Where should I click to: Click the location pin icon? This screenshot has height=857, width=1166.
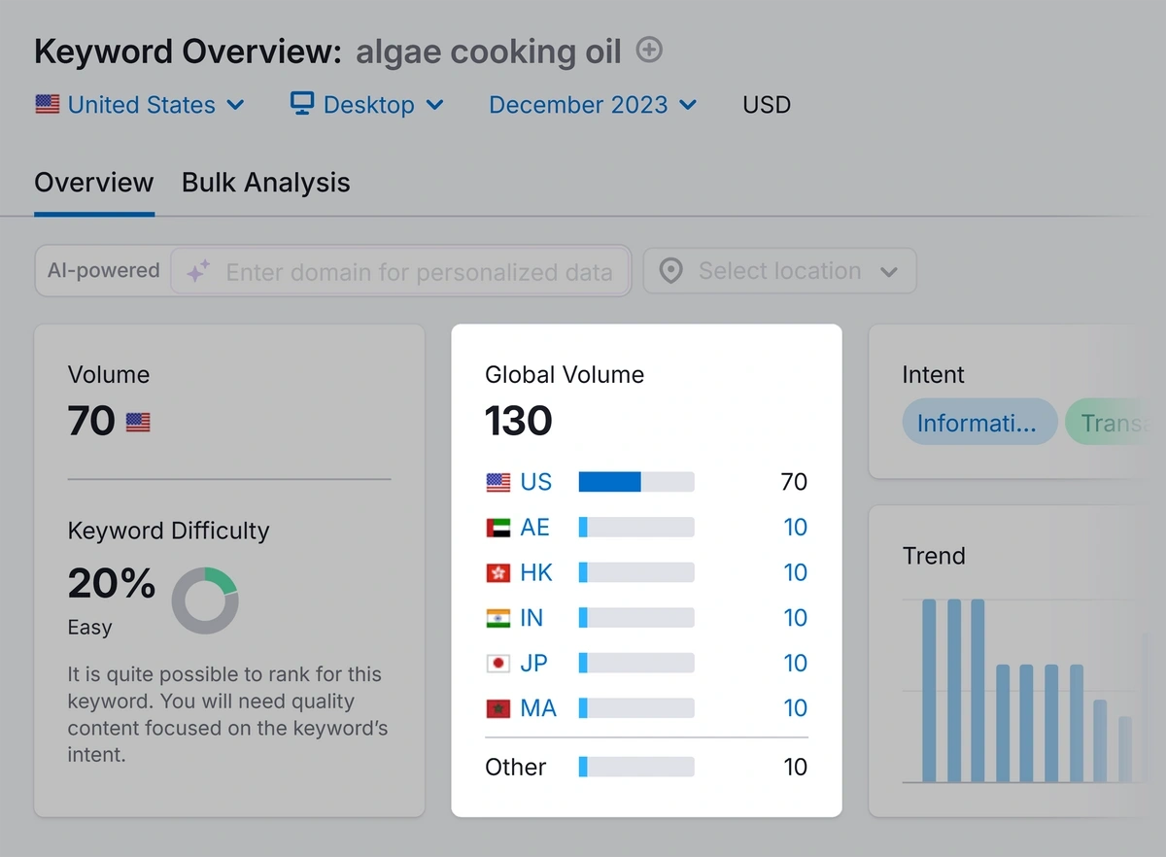[x=670, y=271]
